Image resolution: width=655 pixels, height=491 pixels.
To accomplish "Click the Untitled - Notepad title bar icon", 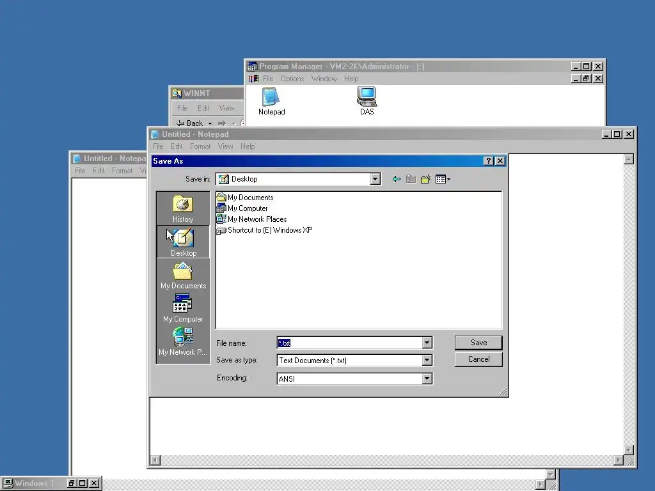I will (x=155, y=134).
